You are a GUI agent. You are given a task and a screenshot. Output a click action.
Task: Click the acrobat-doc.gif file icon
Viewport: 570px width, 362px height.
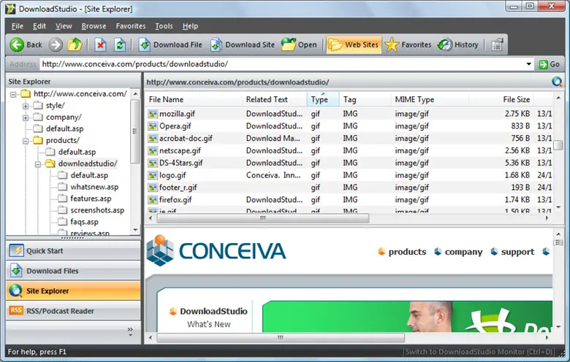coord(152,139)
